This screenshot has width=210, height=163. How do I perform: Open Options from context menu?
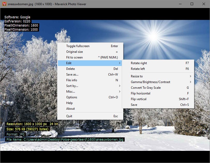90,97
